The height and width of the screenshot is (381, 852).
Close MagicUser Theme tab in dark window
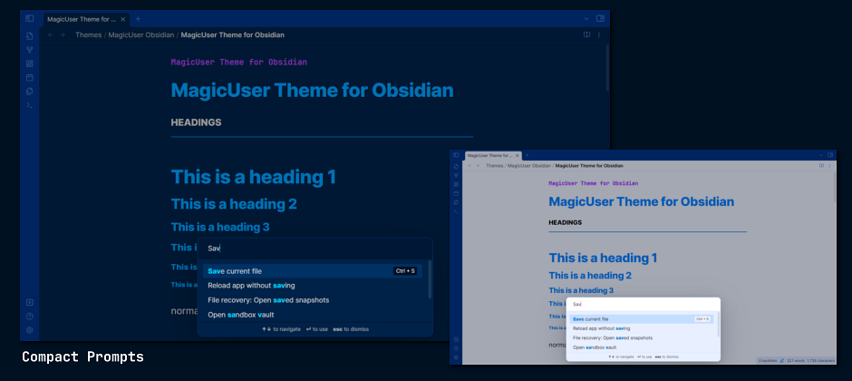122,19
